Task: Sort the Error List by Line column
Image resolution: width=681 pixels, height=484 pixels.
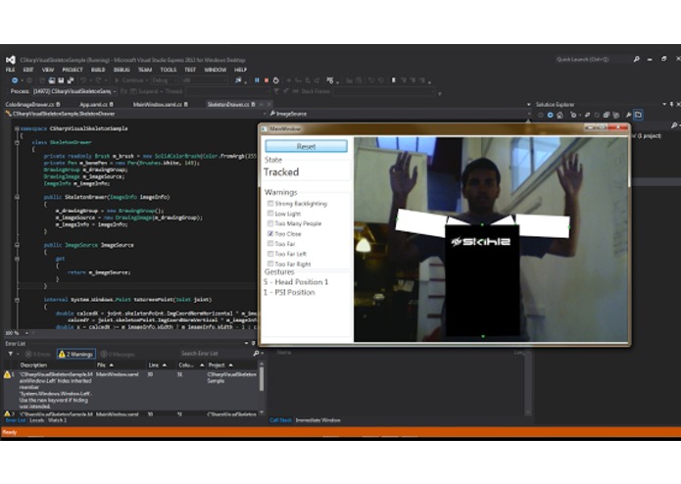Action: [x=159, y=365]
